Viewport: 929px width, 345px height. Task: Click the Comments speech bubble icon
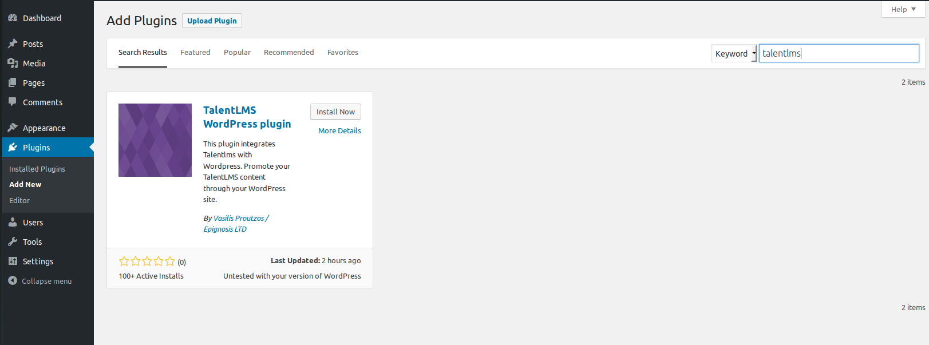point(13,102)
